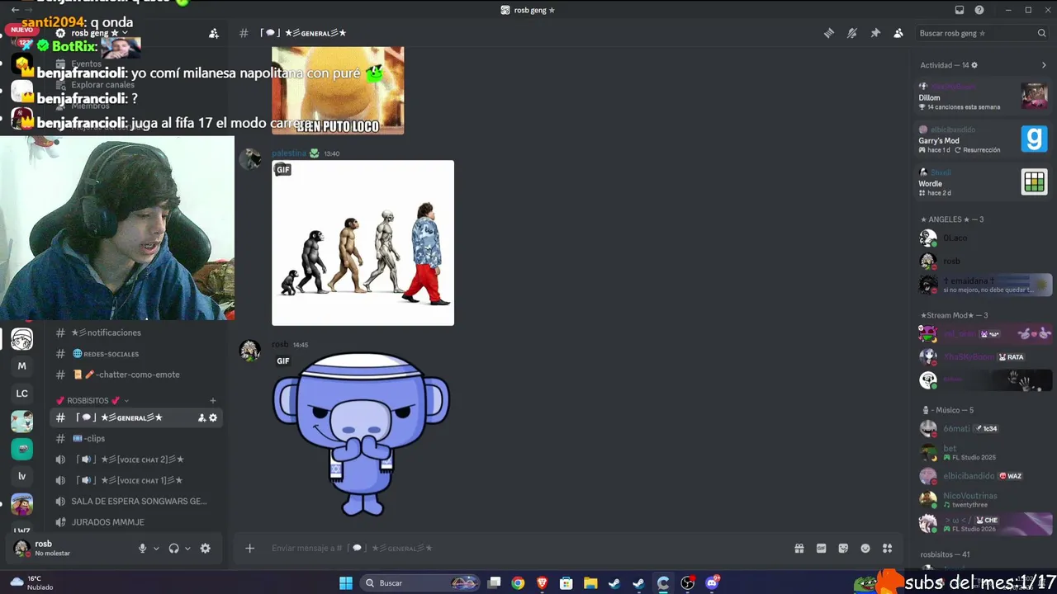
Task: Click the message attachment plus button
Action: point(249,549)
